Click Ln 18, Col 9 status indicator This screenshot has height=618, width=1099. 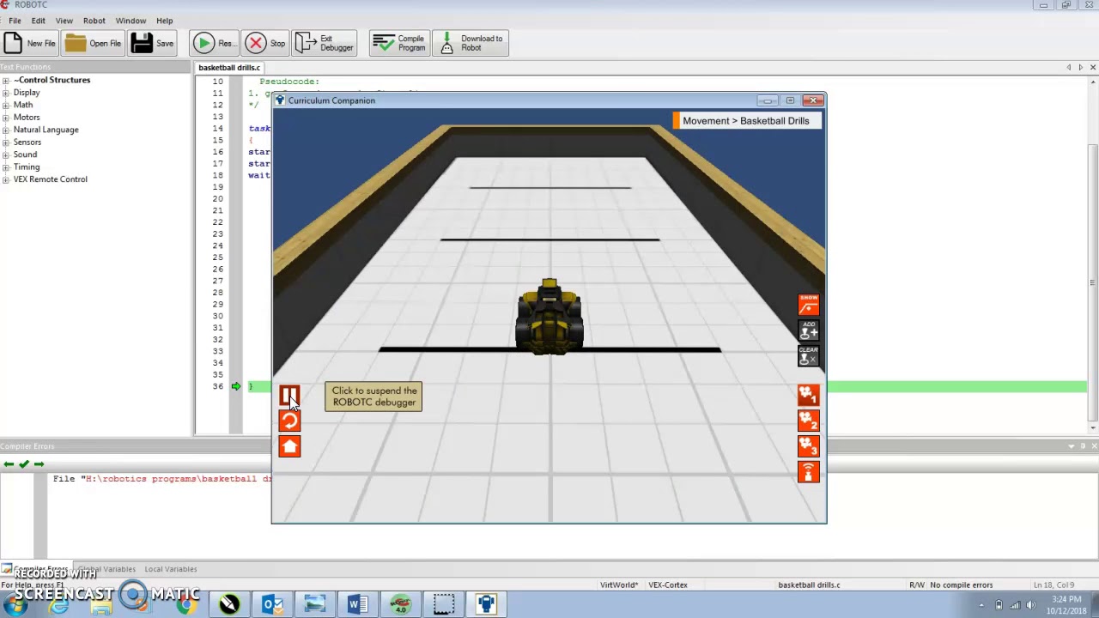tap(1054, 585)
